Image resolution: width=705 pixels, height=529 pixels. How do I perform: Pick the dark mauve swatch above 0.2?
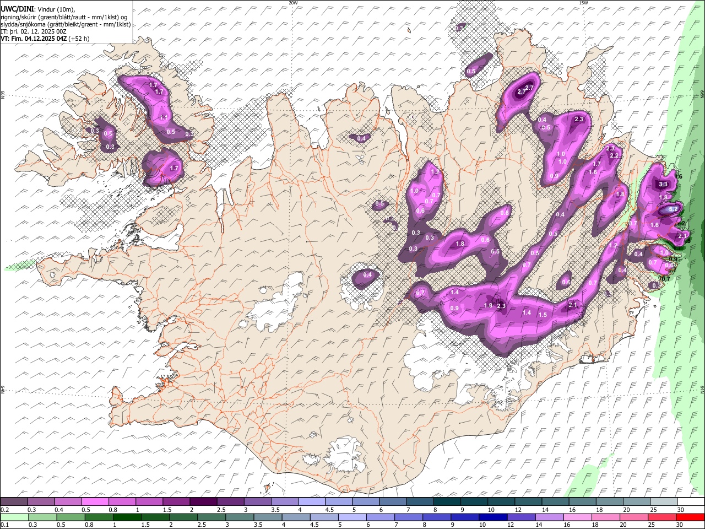point(14,501)
